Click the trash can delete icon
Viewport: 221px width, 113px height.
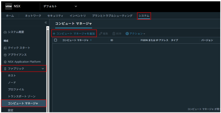click(x=114, y=33)
